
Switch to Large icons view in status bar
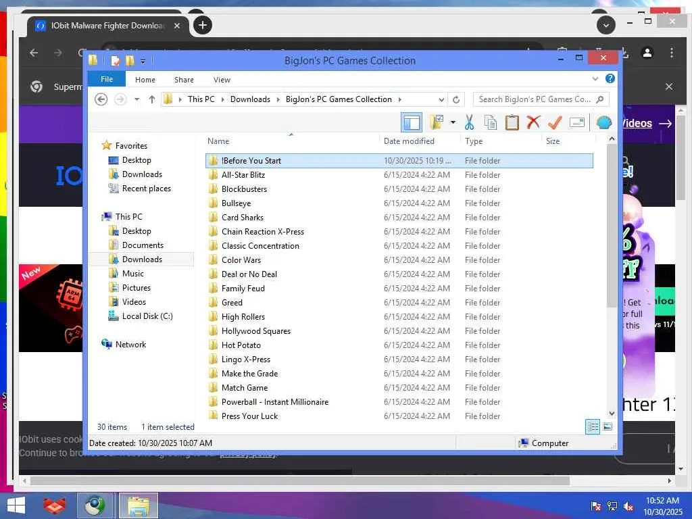pos(608,427)
